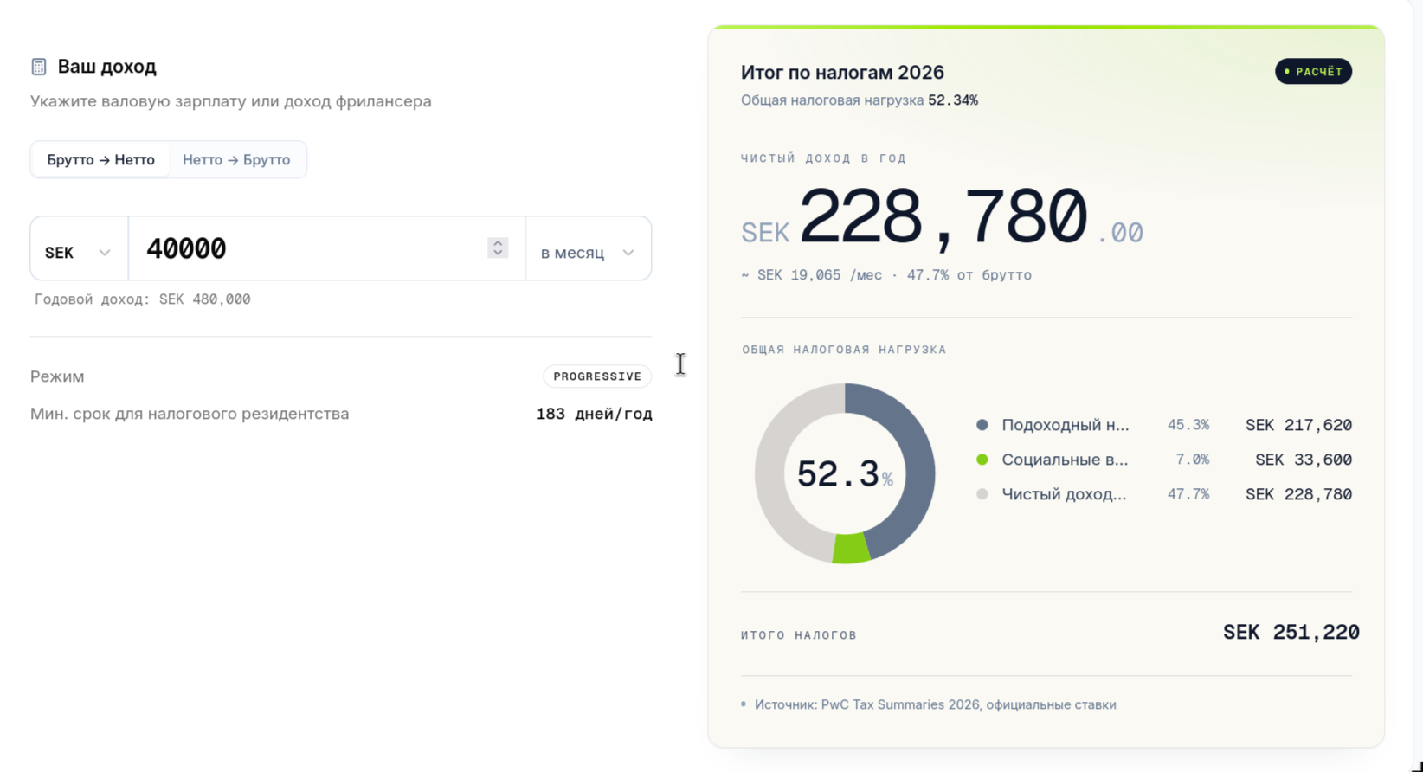Click the PROGRESSIVE regime badge
This screenshot has height=772, width=1423.
click(x=597, y=376)
